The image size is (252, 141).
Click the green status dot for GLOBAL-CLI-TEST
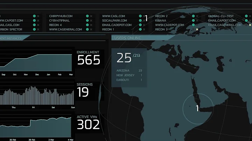(x=246, y=16)
